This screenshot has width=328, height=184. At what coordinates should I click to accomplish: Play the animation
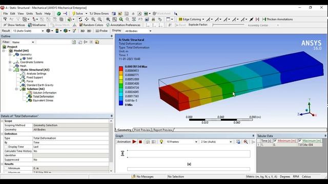(134, 142)
